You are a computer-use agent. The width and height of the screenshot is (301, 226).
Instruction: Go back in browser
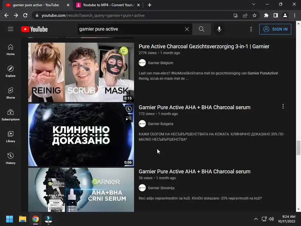coord(6,15)
